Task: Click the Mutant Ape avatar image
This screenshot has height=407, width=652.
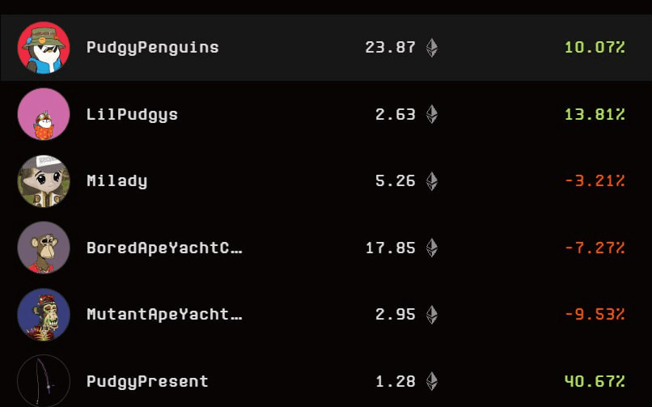Action: coord(44,314)
